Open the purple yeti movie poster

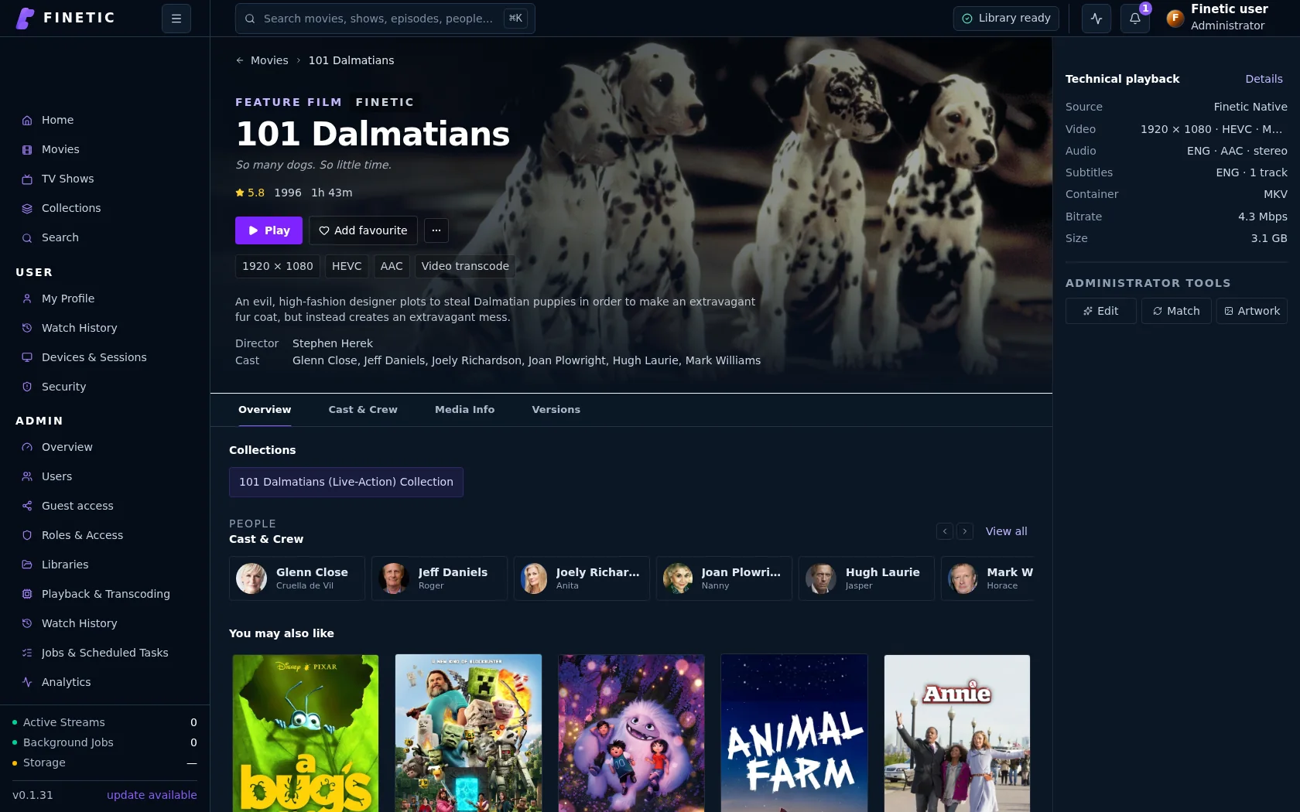coord(631,733)
